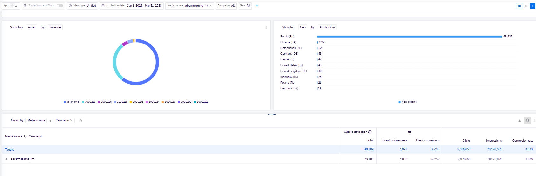Click the panel resize handle dots
This screenshot has width=536, height=176.
point(272,115)
